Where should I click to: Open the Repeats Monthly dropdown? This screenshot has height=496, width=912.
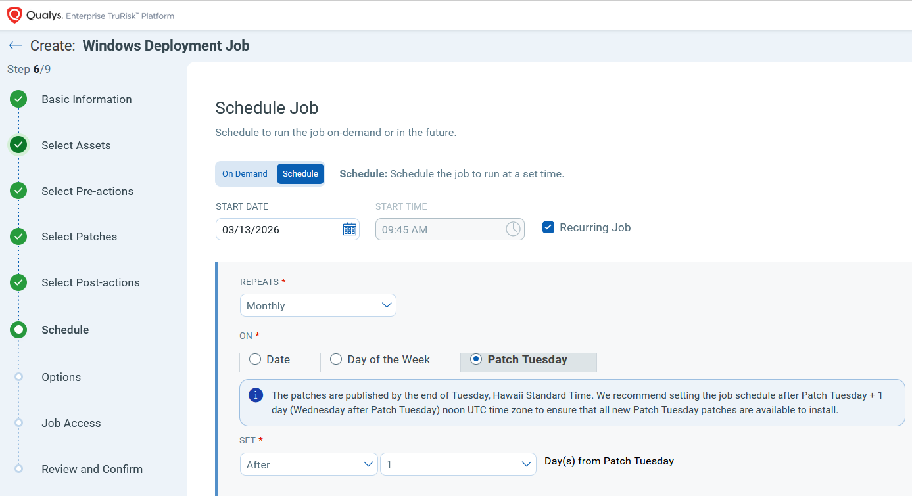tap(318, 305)
